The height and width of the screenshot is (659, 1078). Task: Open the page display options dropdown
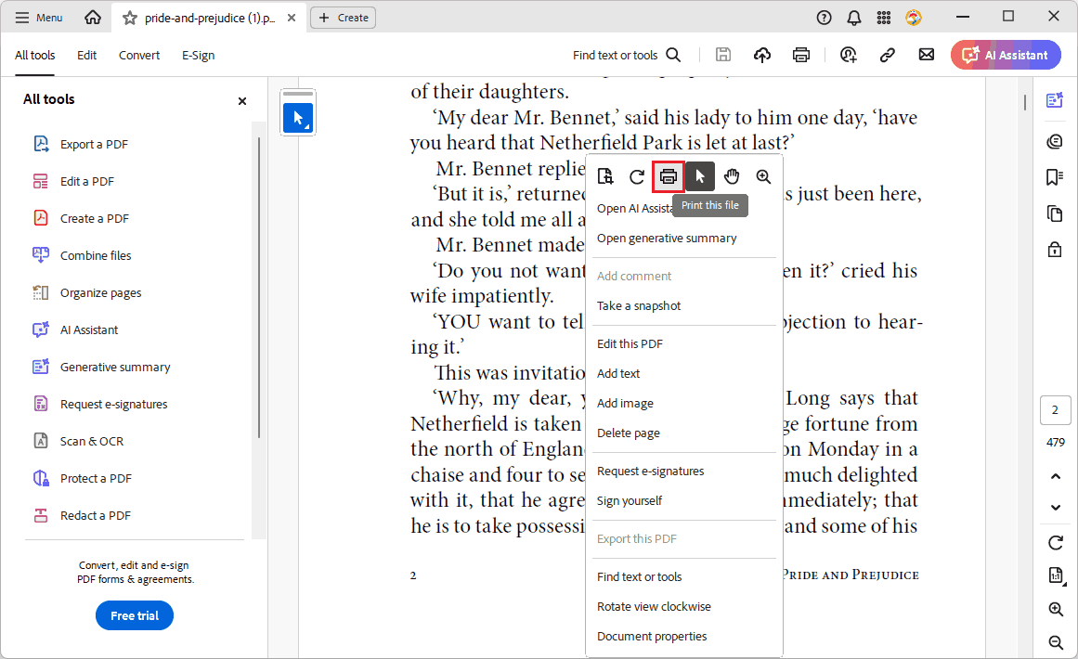coord(1056,575)
